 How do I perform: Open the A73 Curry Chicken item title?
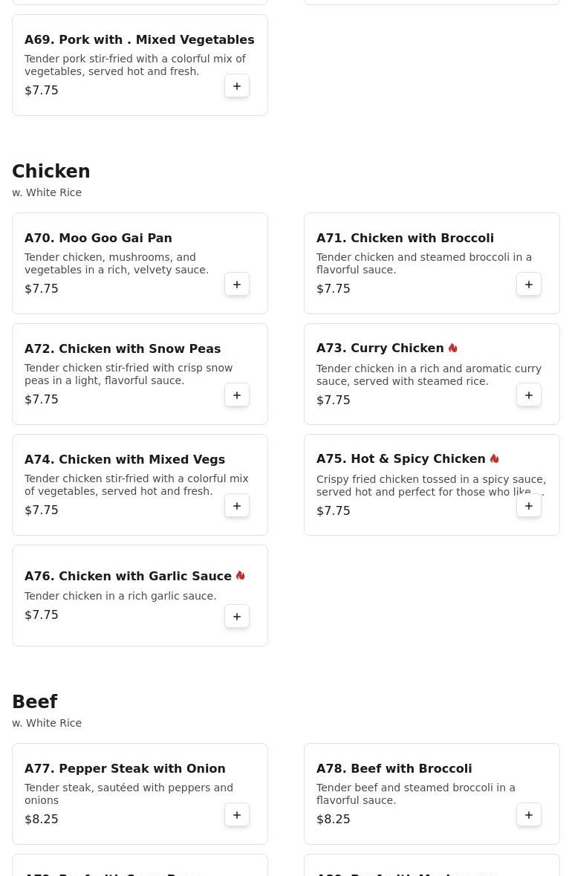tap(380, 348)
